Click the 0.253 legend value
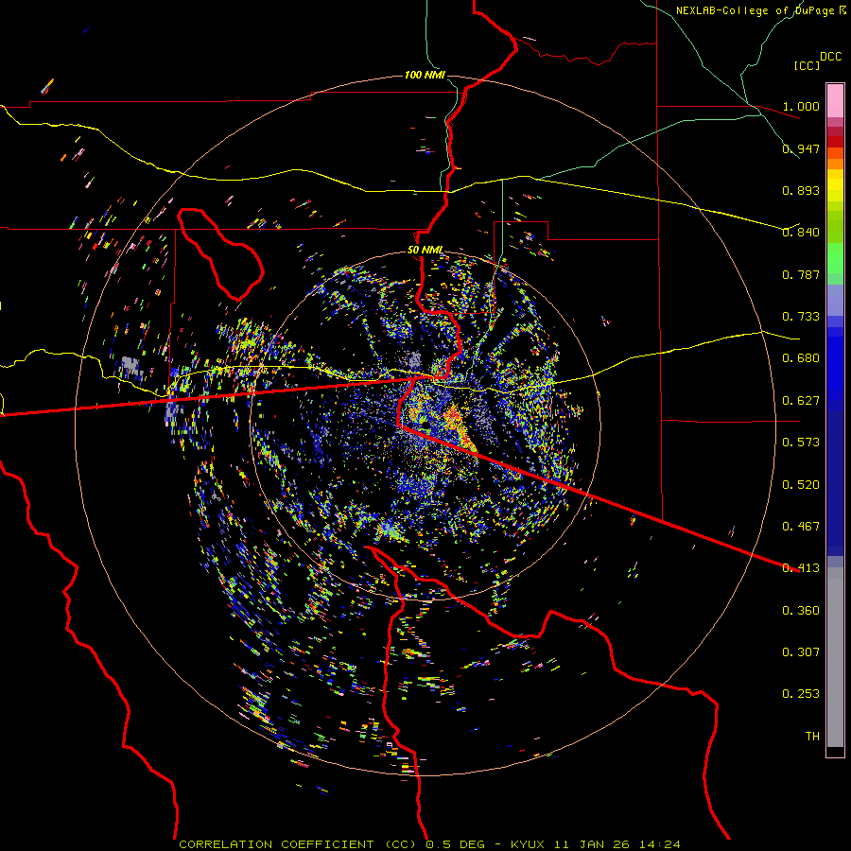 tap(801, 694)
